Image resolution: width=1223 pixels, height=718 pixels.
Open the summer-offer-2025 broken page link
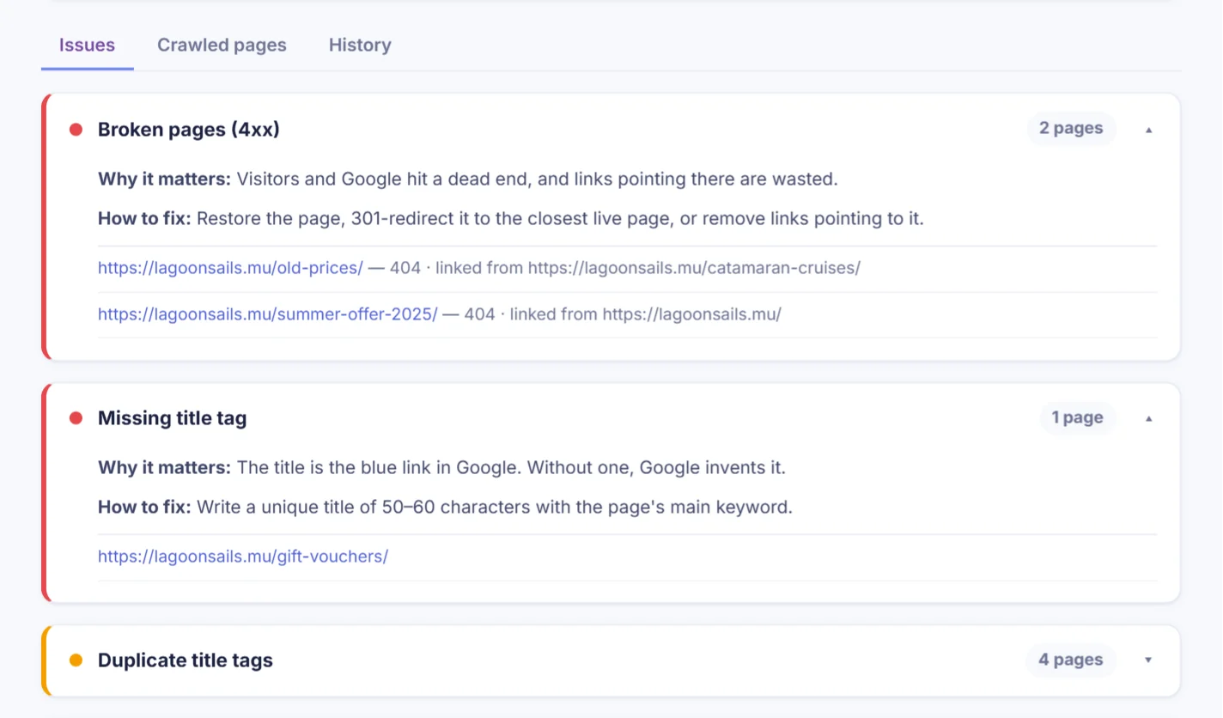(268, 314)
